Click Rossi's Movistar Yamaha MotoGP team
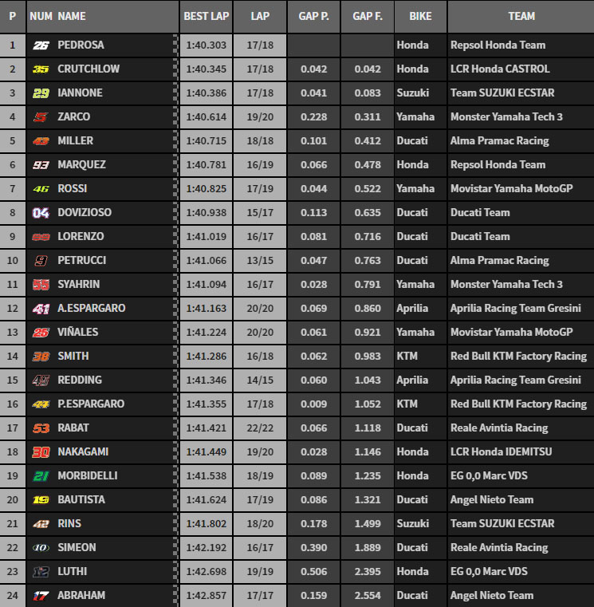 tap(512, 188)
